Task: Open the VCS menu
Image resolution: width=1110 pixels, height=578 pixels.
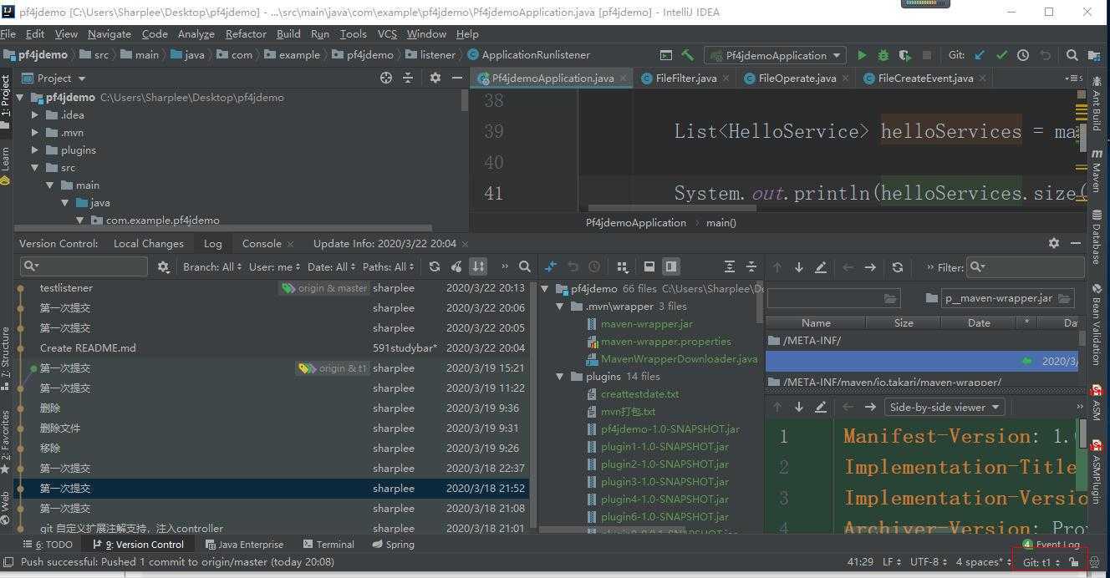Action: click(387, 34)
